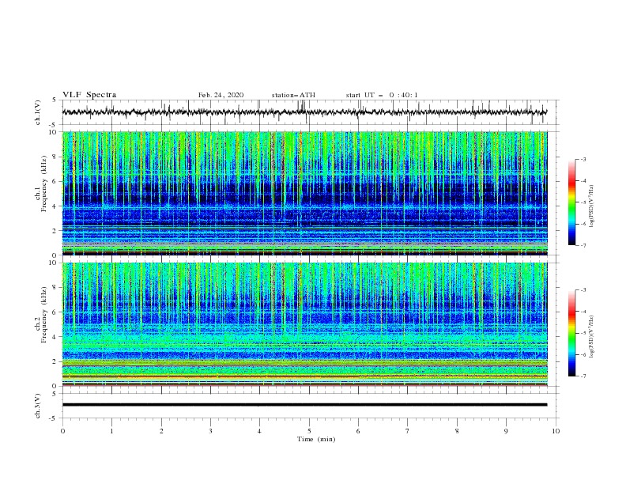The height and width of the screenshot is (484, 626).
Task: Click the time axis tick label "10" at the bottom right
Action: click(x=556, y=431)
